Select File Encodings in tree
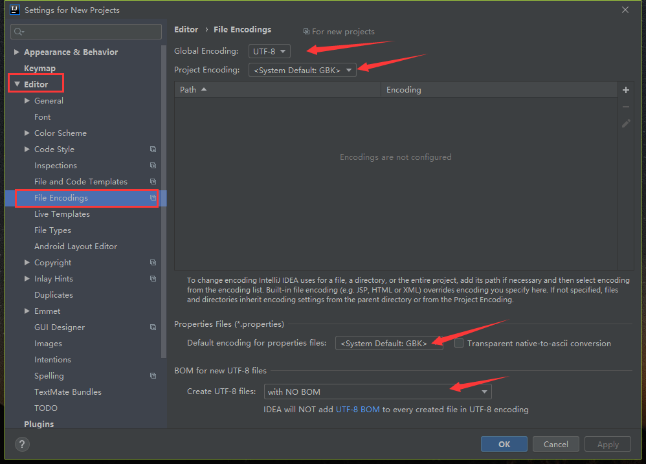The height and width of the screenshot is (464, 646). click(85, 197)
